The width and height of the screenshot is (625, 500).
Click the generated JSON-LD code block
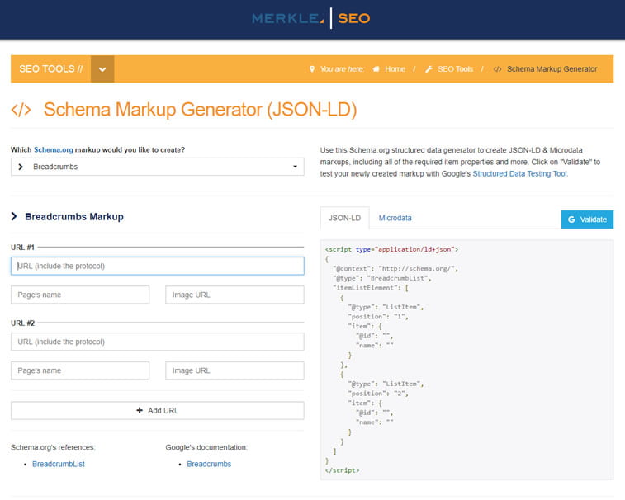(x=466, y=360)
